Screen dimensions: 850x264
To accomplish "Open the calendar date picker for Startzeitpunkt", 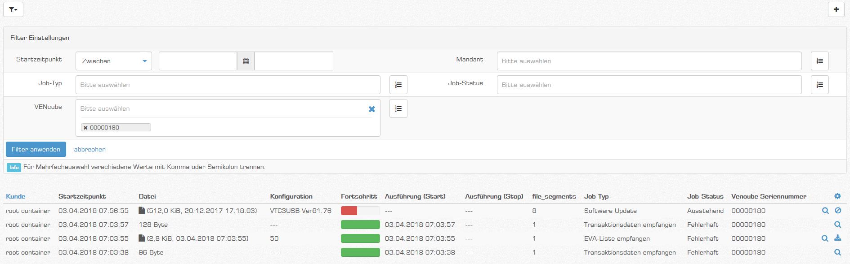I will click(x=246, y=61).
